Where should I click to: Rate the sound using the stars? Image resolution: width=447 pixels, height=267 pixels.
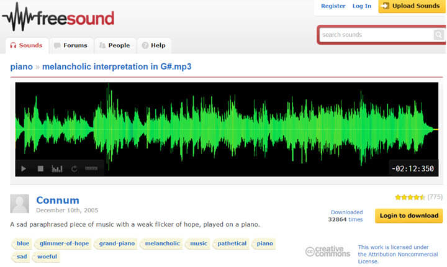(410, 197)
